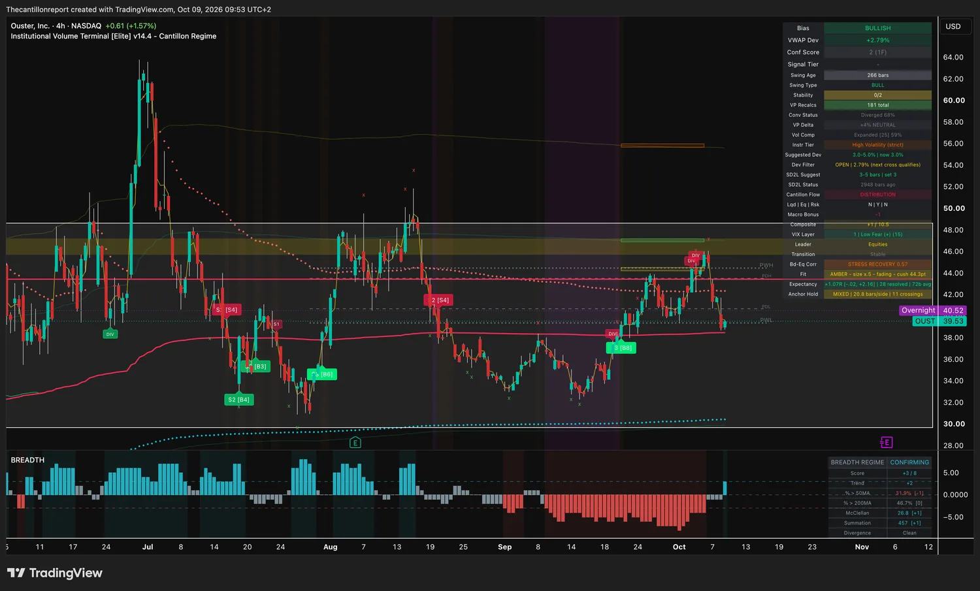
Task: Click the S2 [B4] signal label
Action: [x=238, y=400]
